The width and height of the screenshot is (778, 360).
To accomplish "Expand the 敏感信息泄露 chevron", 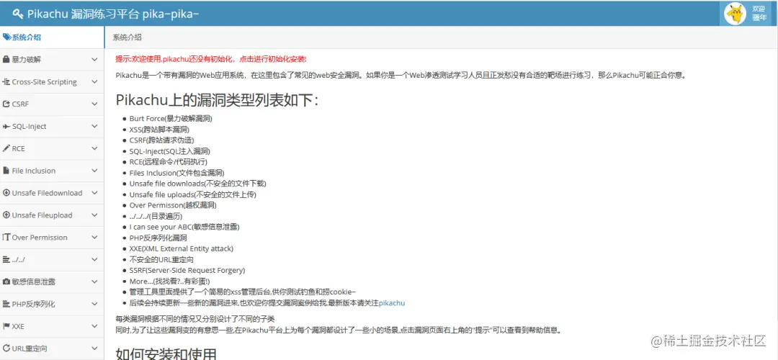I will coord(95,282).
